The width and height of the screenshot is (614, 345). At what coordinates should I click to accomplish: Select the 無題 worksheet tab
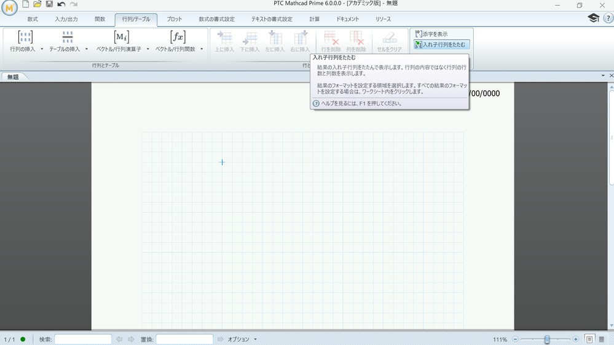[13, 77]
